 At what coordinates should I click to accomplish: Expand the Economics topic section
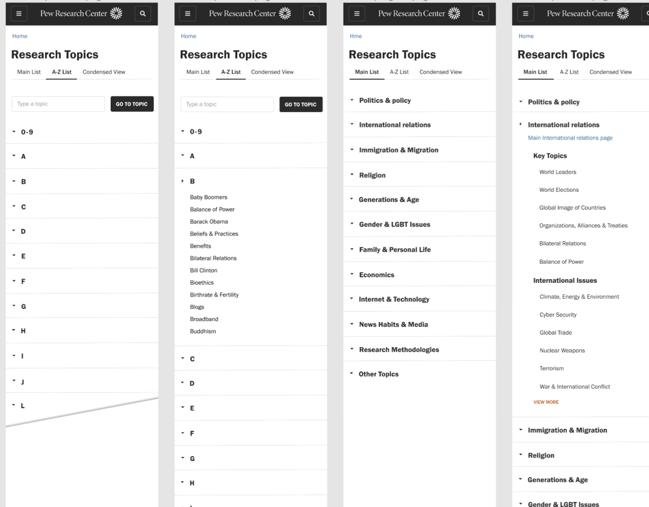tap(376, 275)
